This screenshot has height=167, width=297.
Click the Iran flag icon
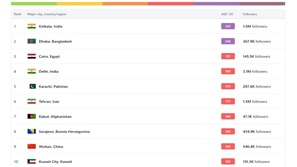point(32,101)
